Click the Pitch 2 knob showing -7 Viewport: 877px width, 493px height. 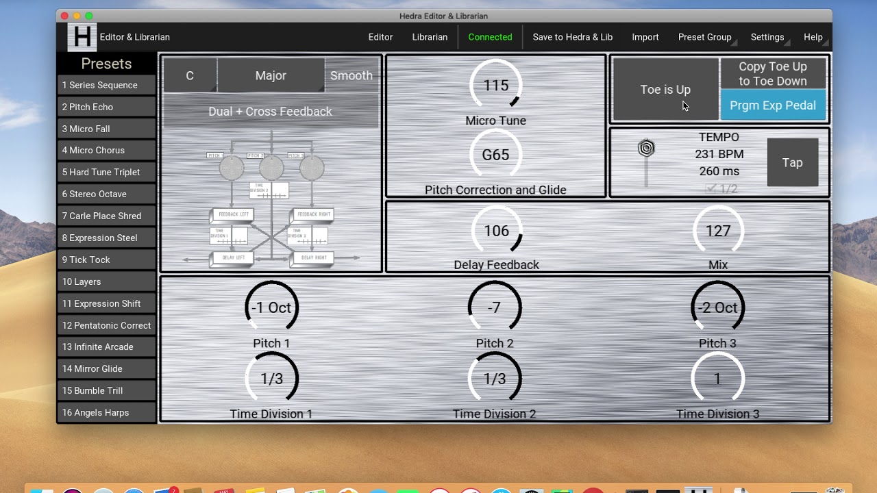pyautogui.click(x=495, y=307)
